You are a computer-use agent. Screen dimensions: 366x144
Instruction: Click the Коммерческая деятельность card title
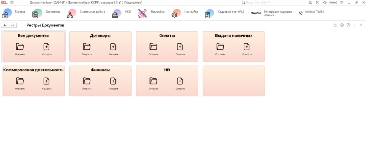pyautogui.click(x=33, y=70)
